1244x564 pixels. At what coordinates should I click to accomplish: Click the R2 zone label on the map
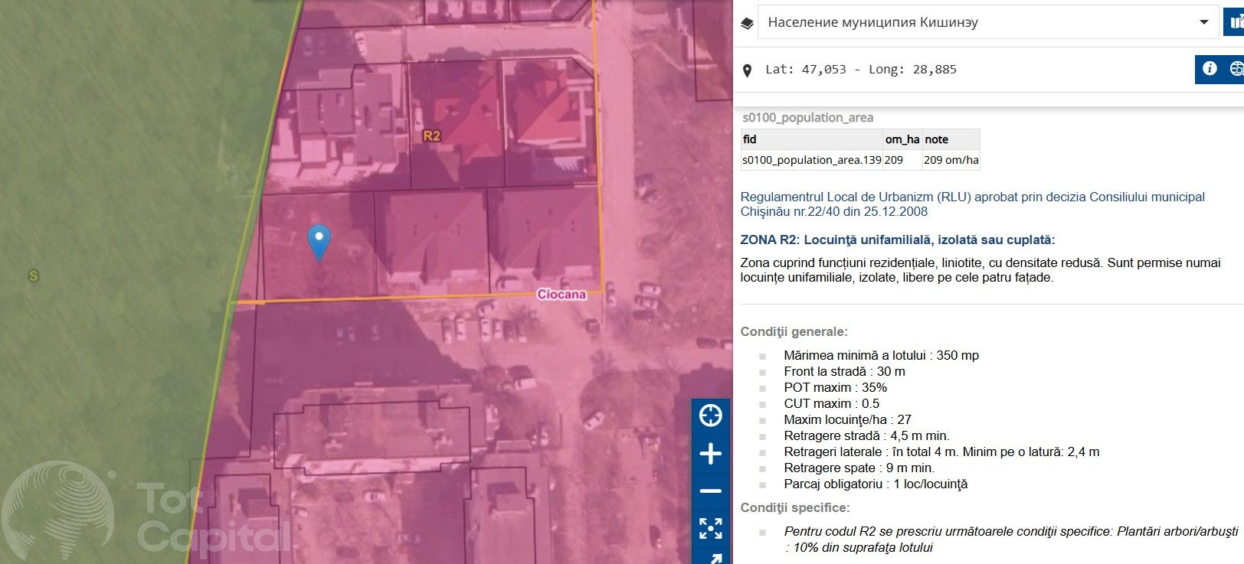coord(432,135)
